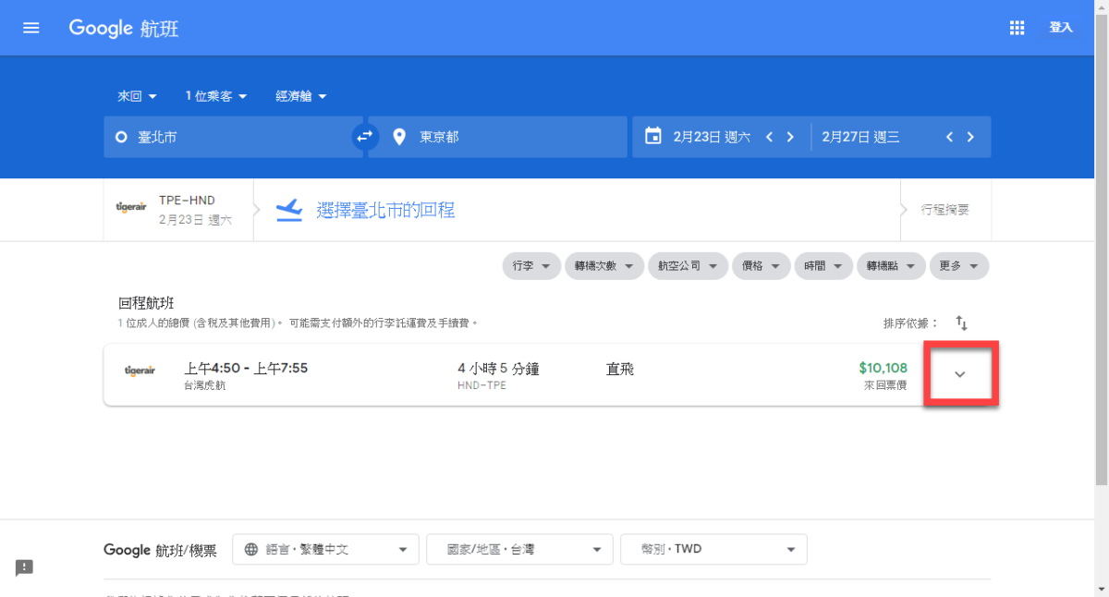Click the 東京都 destination field

pos(497,137)
